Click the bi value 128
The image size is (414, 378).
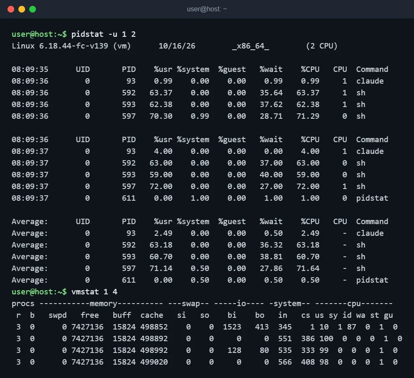coord(234,350)
